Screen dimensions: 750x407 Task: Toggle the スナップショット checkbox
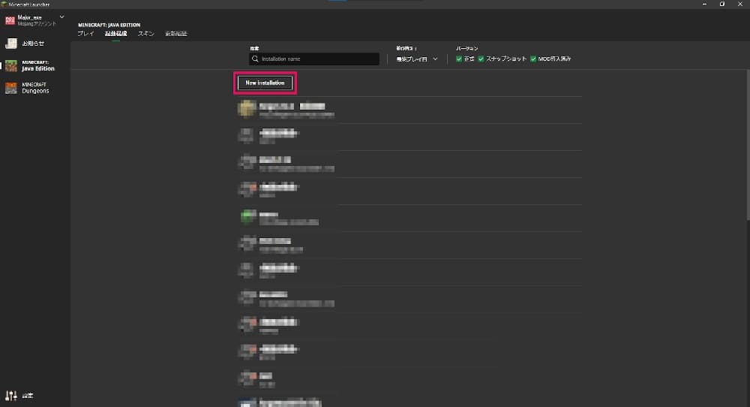pos(481,59)
